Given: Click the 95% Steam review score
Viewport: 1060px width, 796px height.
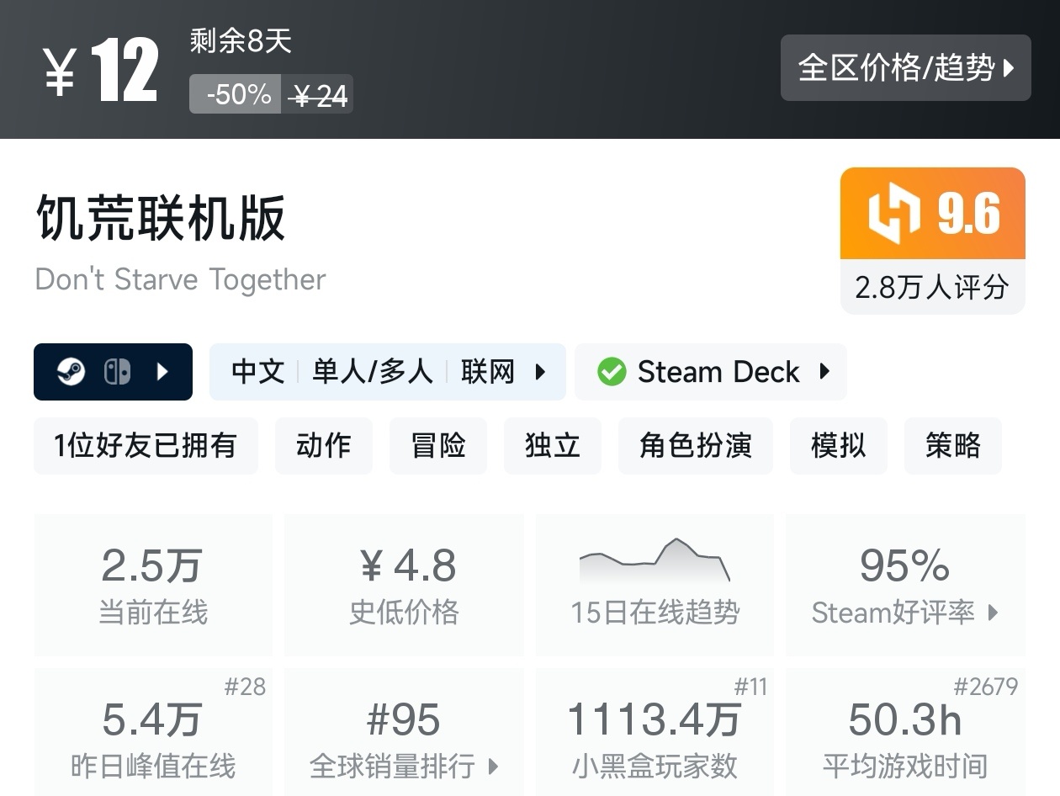Looking at the screenshot, I should (x=905, y=565).
